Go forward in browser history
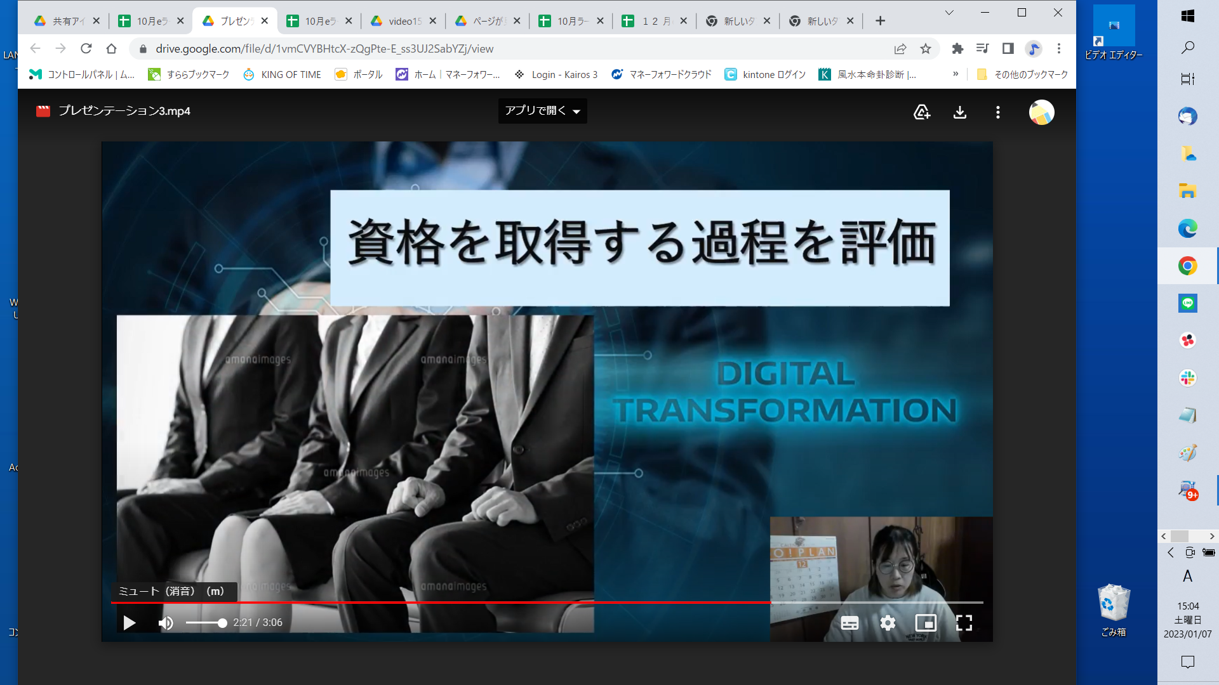1219x685 pixels. coord(60,49)
